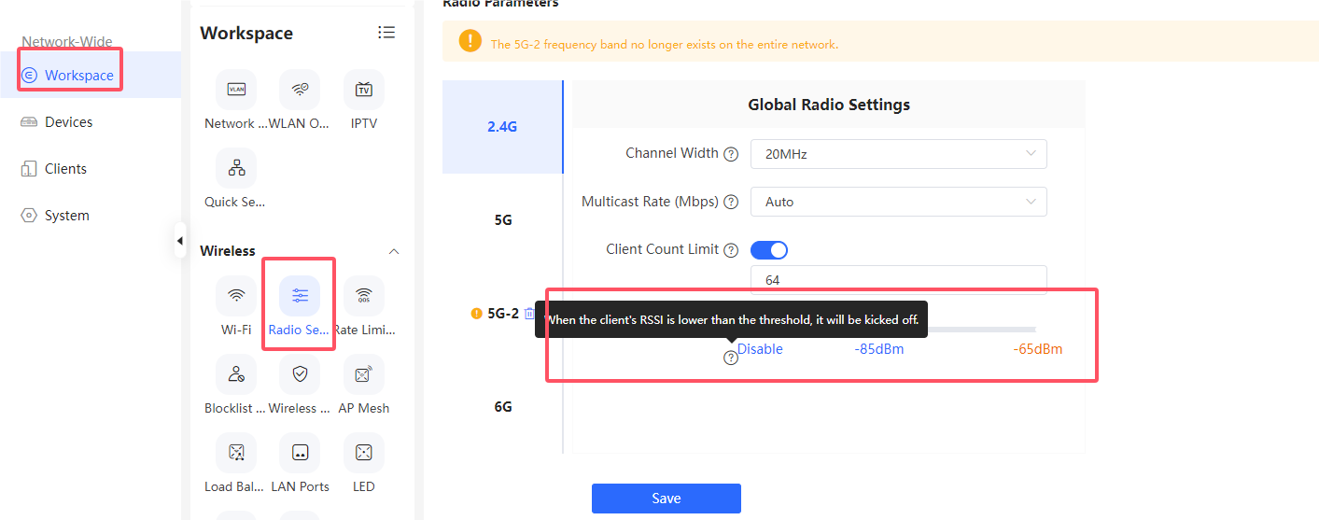1319x520 pixels.
Task: Collapse the Wireless section chevron
Action: [394, 251]
